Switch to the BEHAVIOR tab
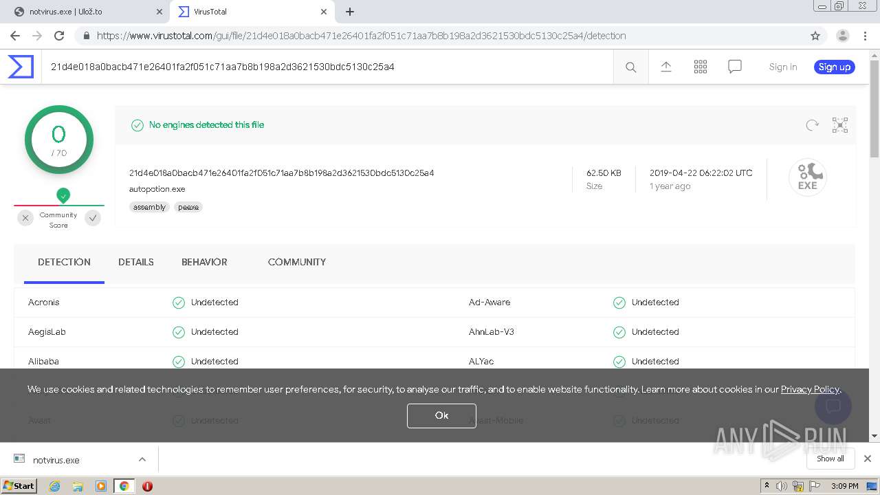 tap(204, 262)
